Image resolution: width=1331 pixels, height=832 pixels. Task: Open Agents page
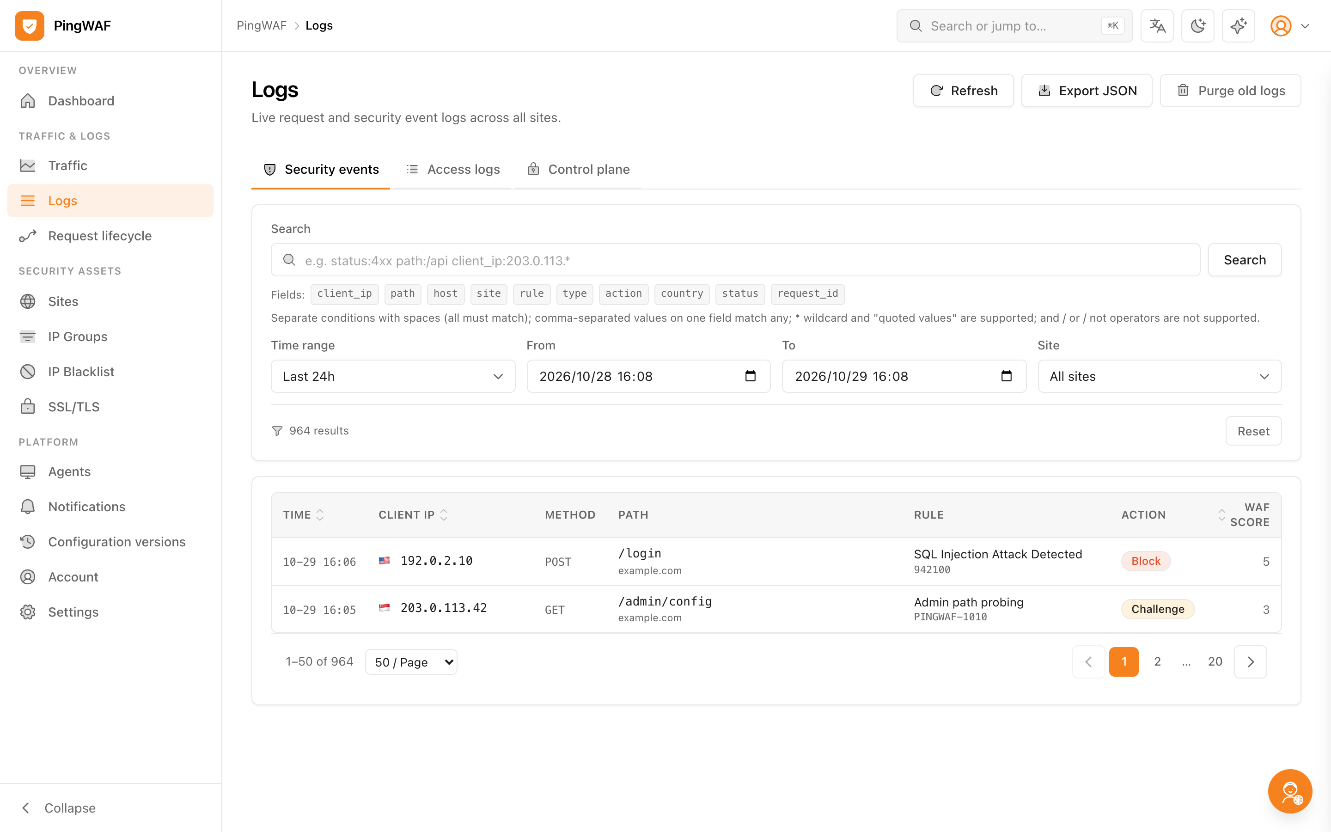pos(110,471)
